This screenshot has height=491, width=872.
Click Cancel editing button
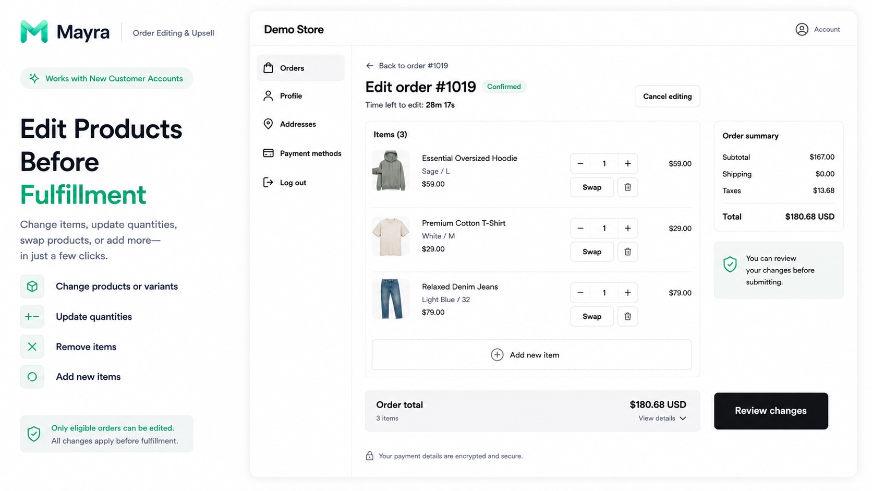coord(668,97)
